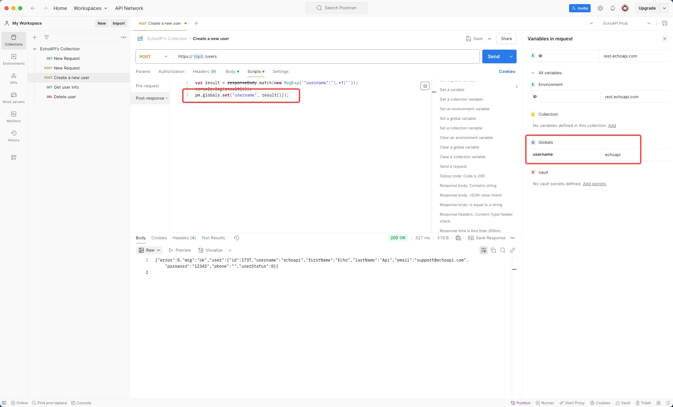The width and height of the screenshot is (673, 407).
Task: Open notifications bell icon
Action: pos(613,8)
